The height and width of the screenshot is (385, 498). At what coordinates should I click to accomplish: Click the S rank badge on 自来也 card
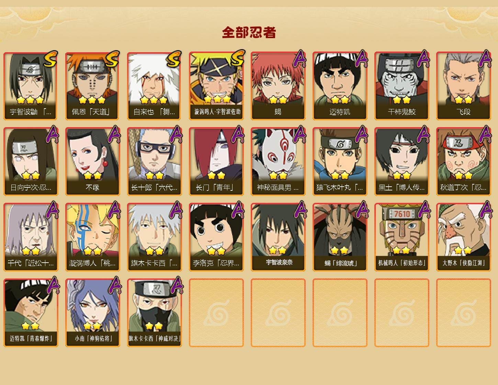click(173, 59)
